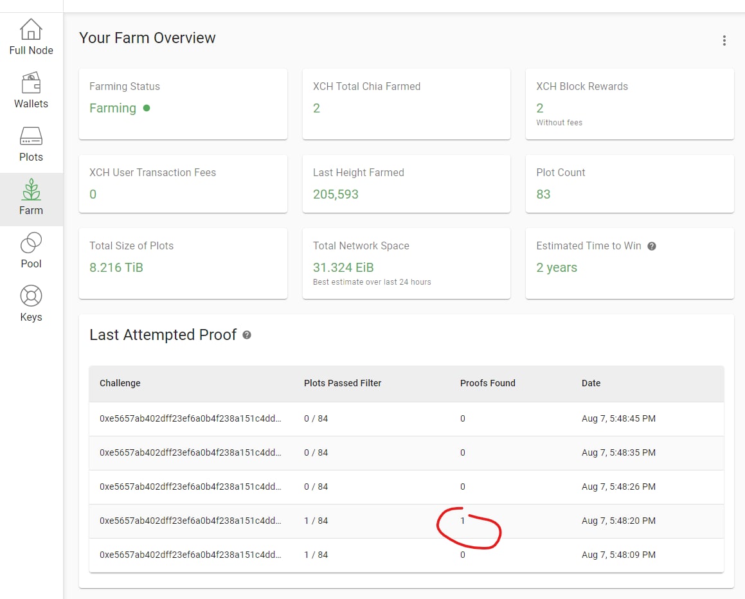Click the Plots Passed Filter column header
The height and width of the screenshot is (599, 745).
[343, 383]
